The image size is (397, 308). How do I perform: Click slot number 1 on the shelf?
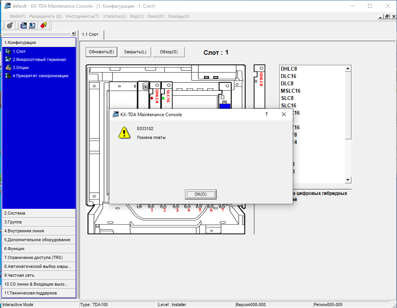(152, 210)
